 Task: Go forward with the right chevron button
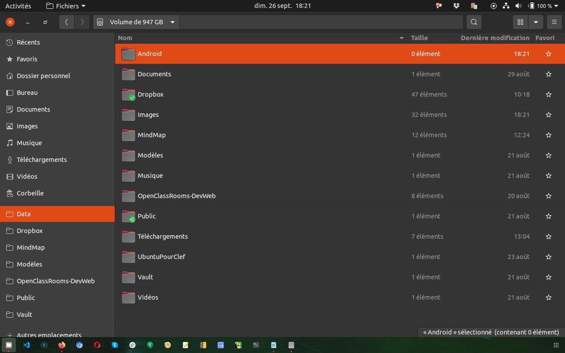pyautogui.click(x=82, y=22)
